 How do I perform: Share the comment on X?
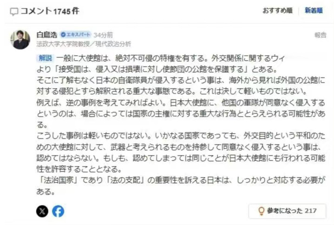tap(42, 211)
